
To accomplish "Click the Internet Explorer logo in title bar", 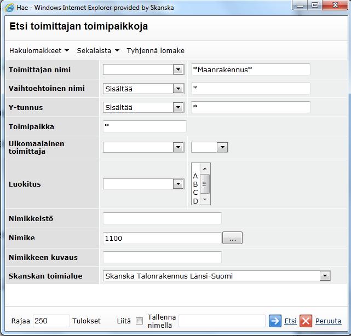I will 9,8.
